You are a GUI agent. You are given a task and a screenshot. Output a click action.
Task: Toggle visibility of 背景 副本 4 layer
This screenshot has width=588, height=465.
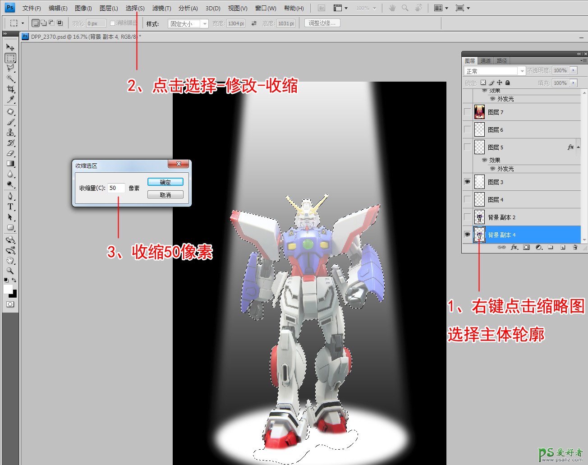[467, 235]
